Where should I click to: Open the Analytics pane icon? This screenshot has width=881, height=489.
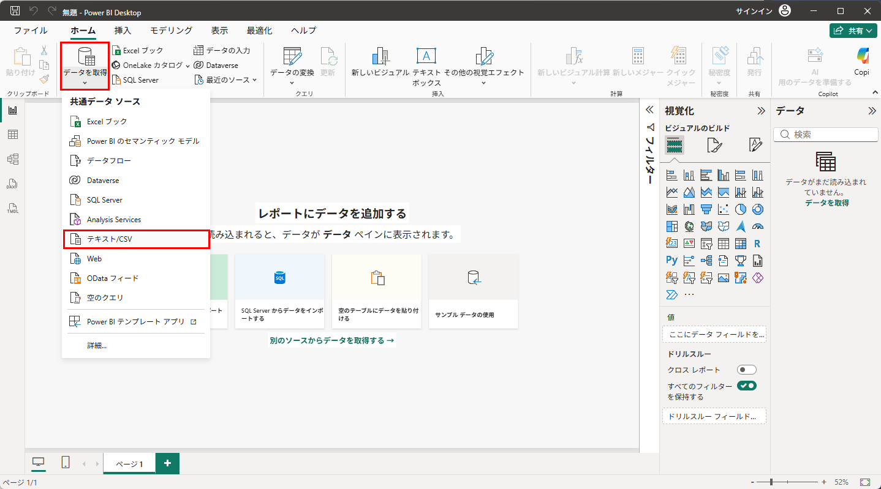click(x=755, y=145)
